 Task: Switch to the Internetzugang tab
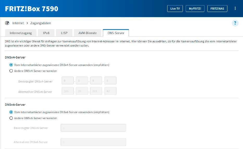[x=21, y=33]
